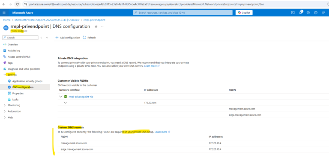Open the Cloud Shell icon
329x157 pixels.
coord(293,12)
